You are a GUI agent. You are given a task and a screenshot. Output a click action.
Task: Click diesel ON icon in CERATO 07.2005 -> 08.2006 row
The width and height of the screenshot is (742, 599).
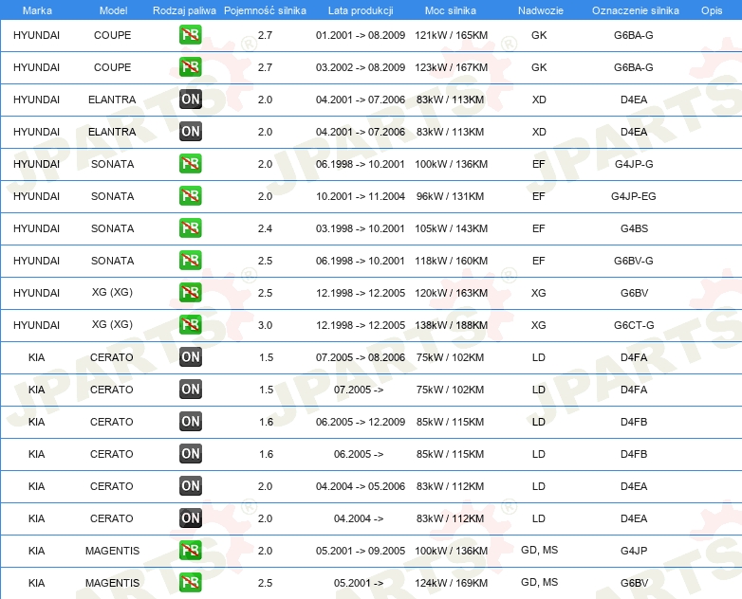190,357
